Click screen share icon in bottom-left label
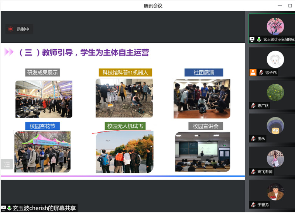 click(4, 208)
